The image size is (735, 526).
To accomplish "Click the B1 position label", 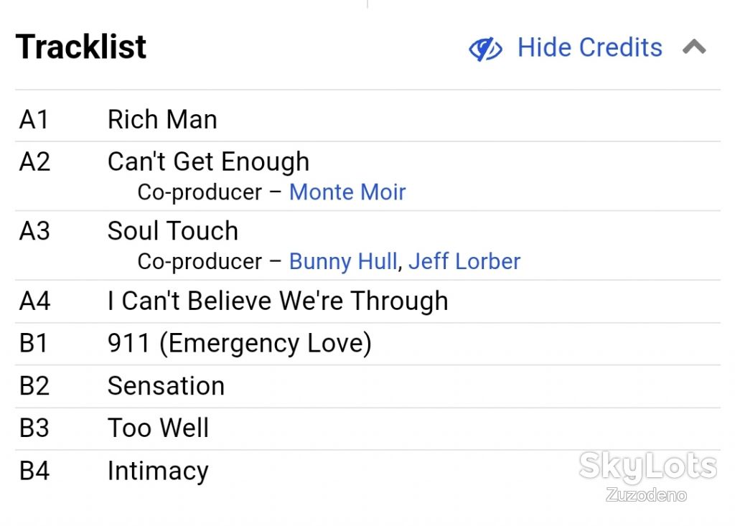I will click(x=34, y=343).
